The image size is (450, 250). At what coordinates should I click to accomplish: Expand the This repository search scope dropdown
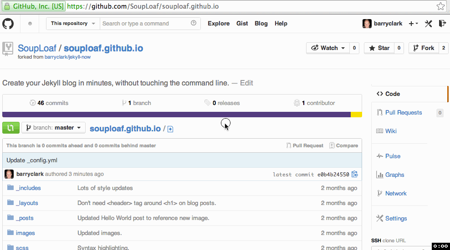coord(73,24)
